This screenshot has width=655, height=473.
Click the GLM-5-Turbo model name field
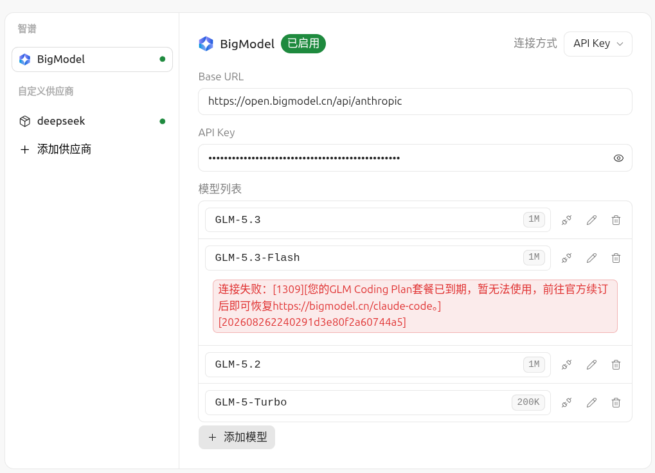pos(378,402)
